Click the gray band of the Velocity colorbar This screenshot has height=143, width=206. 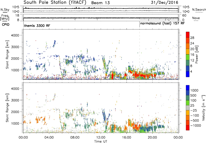[x=188, y=108]
